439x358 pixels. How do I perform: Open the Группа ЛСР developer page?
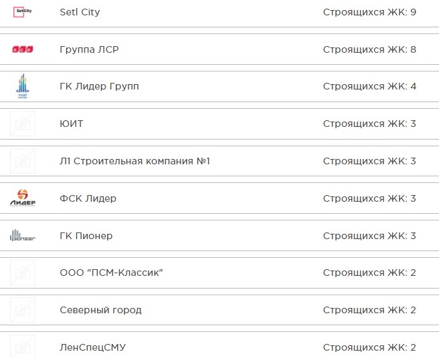tap(89, 49)
